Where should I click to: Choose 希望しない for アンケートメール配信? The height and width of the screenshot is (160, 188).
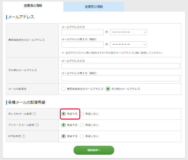(x=82, y=125)
